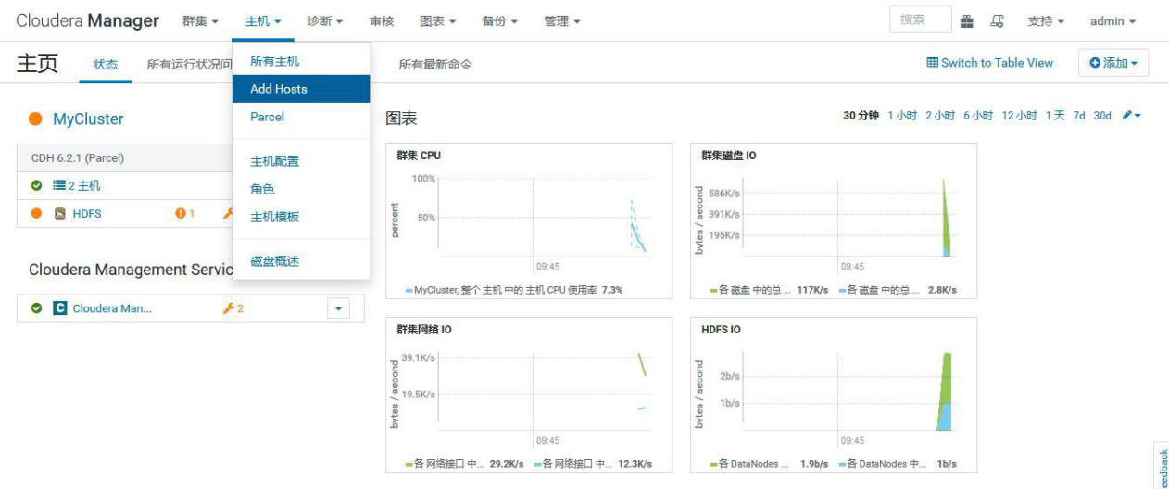Set chart time range to 6 小时
Screen dimensions: 1169x489
pos(978,116)
